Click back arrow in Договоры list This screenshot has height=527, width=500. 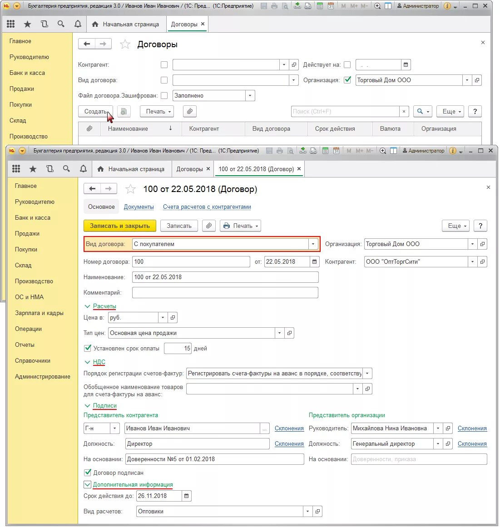pyautogui.click(x=87, y=44)
